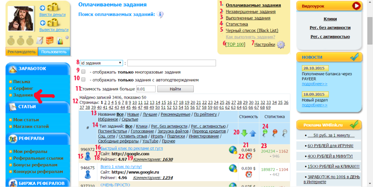Switch to the Рекламодатель tab

(x=21, y=52)
